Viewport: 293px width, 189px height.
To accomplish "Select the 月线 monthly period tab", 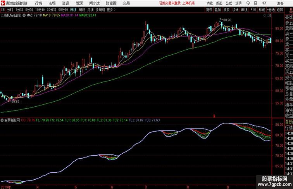I will [90, 10].
